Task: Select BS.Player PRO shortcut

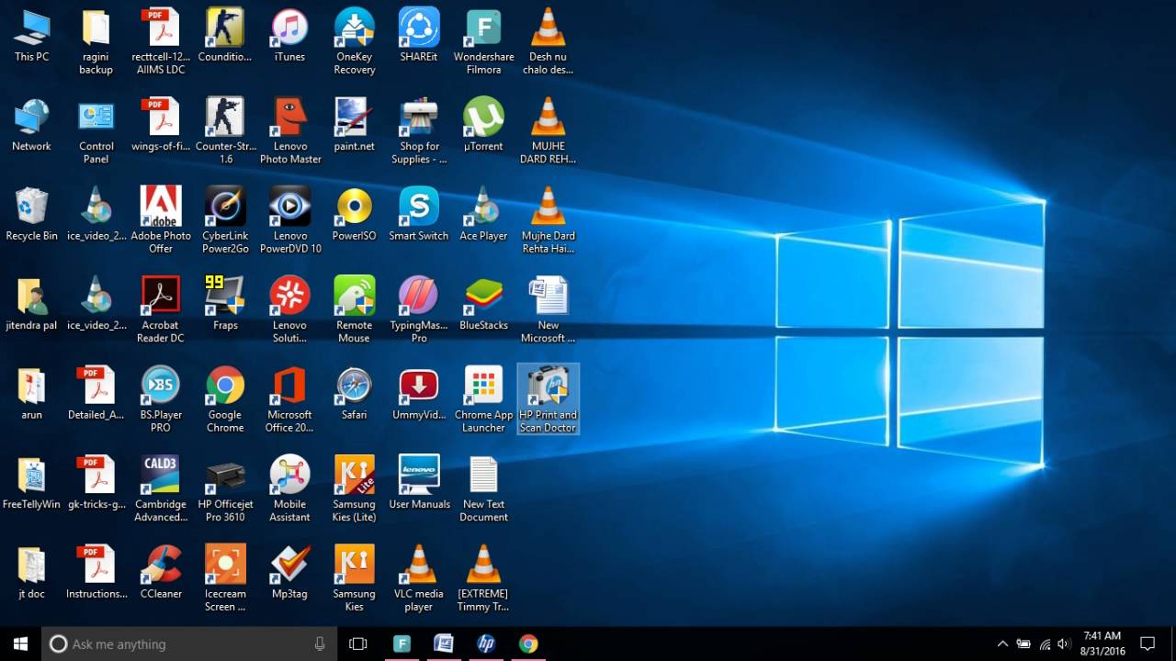Action: [x=161, y=399]
